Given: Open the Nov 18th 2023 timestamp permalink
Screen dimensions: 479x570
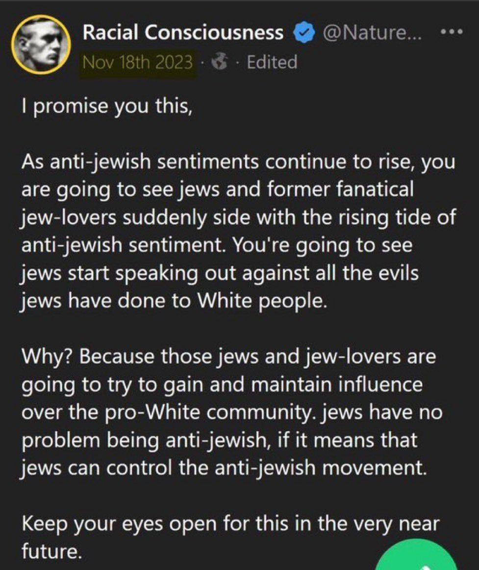Looking at the screenshot, I should click(137, 62).
